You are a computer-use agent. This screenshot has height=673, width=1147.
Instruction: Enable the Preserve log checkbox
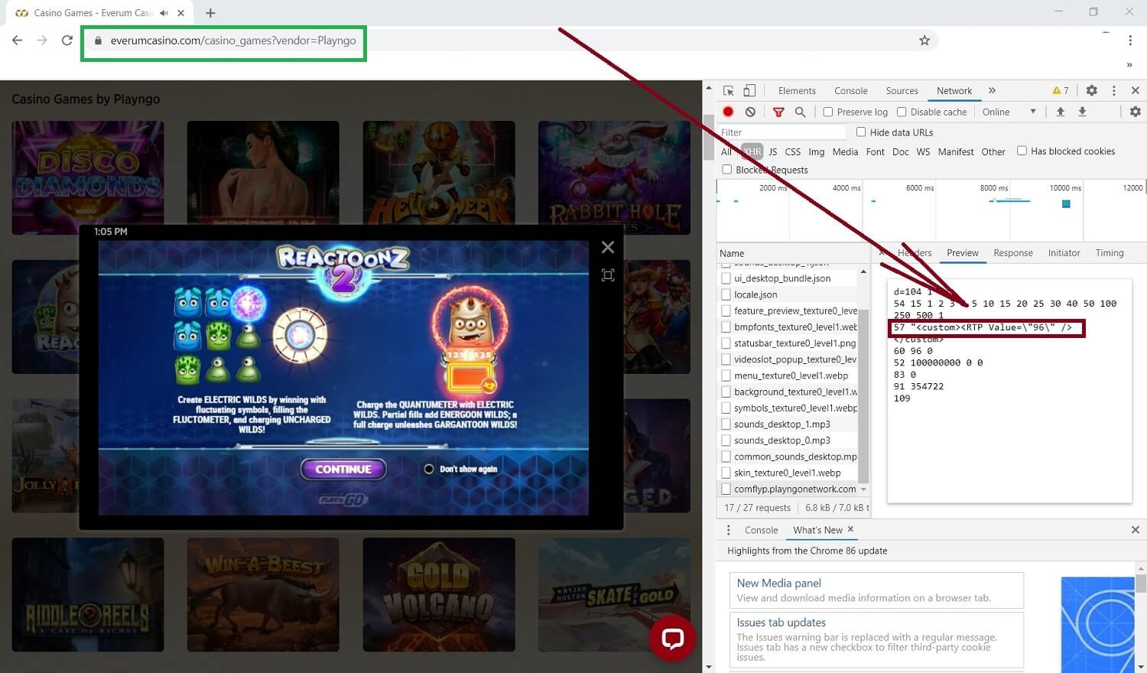coord(827,112)
